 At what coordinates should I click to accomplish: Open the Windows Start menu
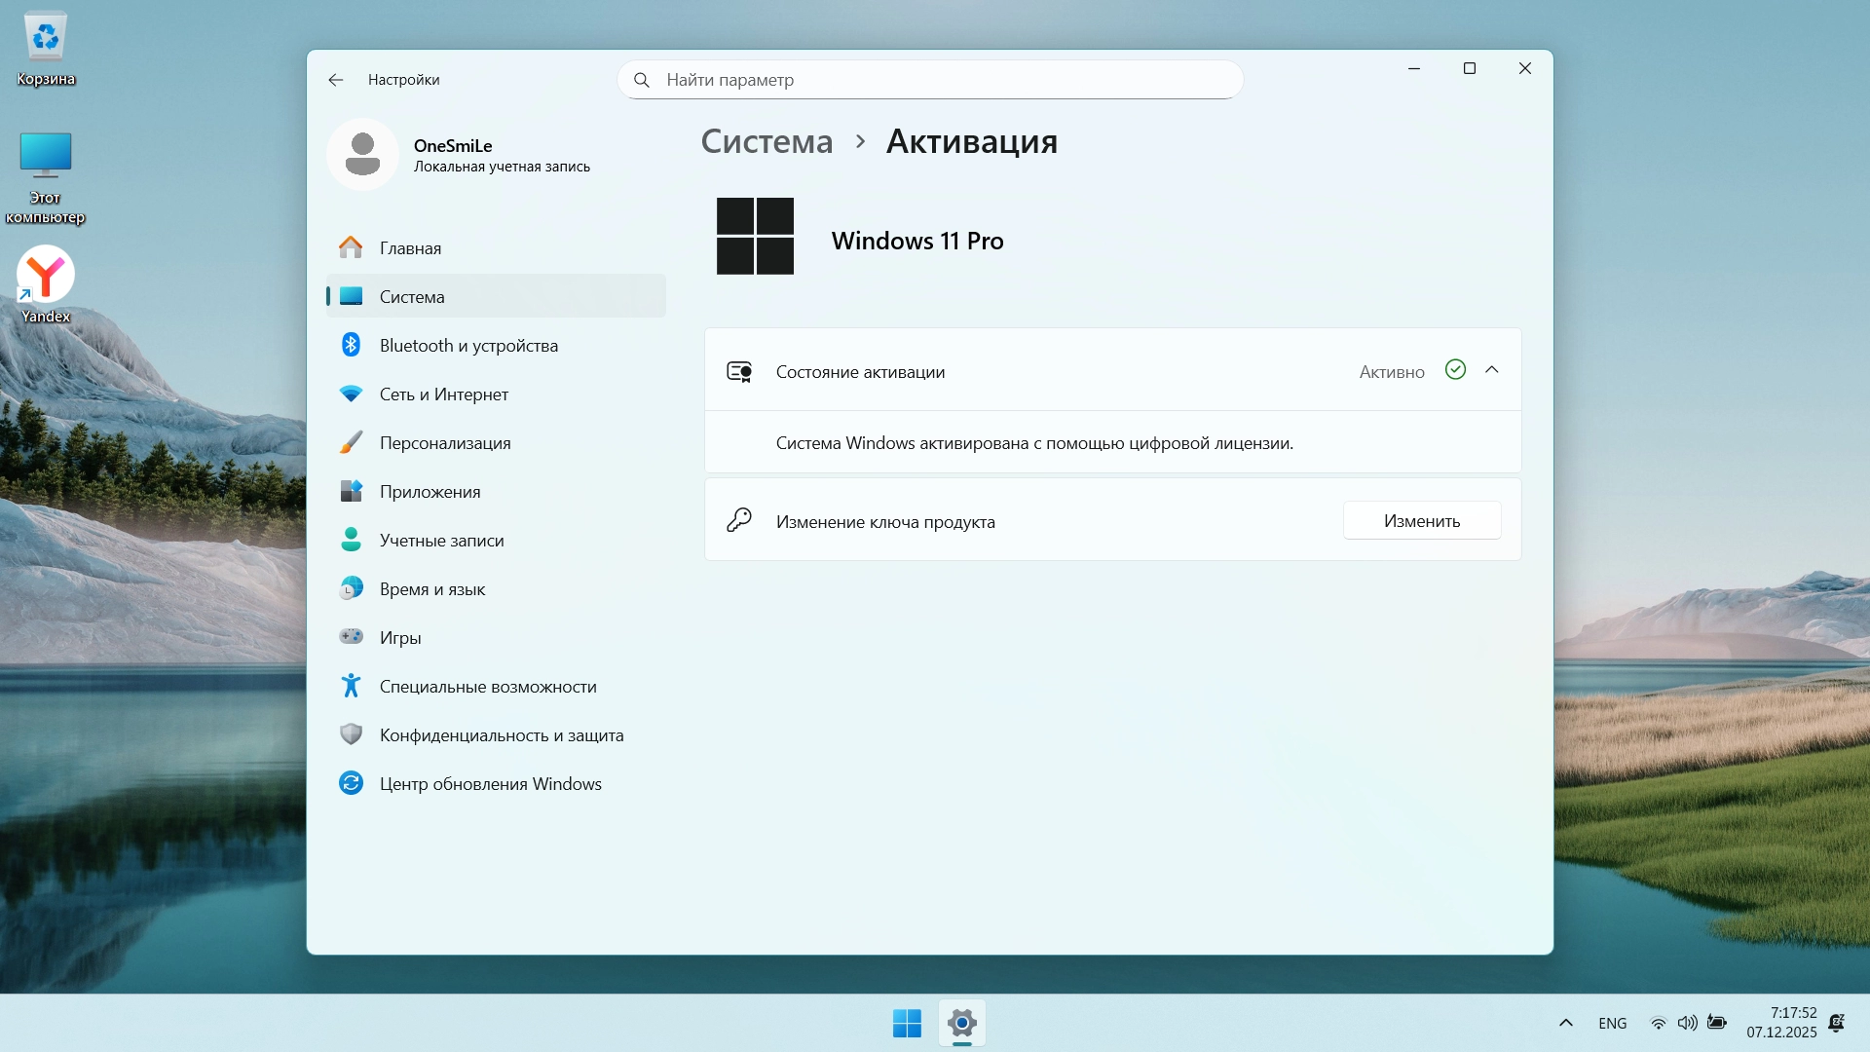[x=907, y=1023]
